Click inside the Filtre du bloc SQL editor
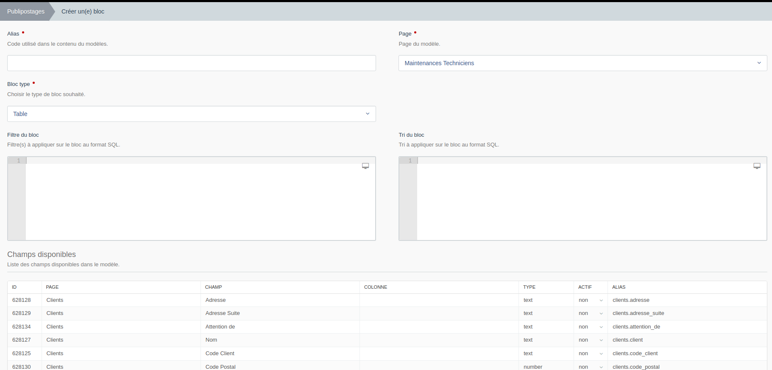Image resolution: width=772 pixels, height=370 pixels. [x=200, y=199]
